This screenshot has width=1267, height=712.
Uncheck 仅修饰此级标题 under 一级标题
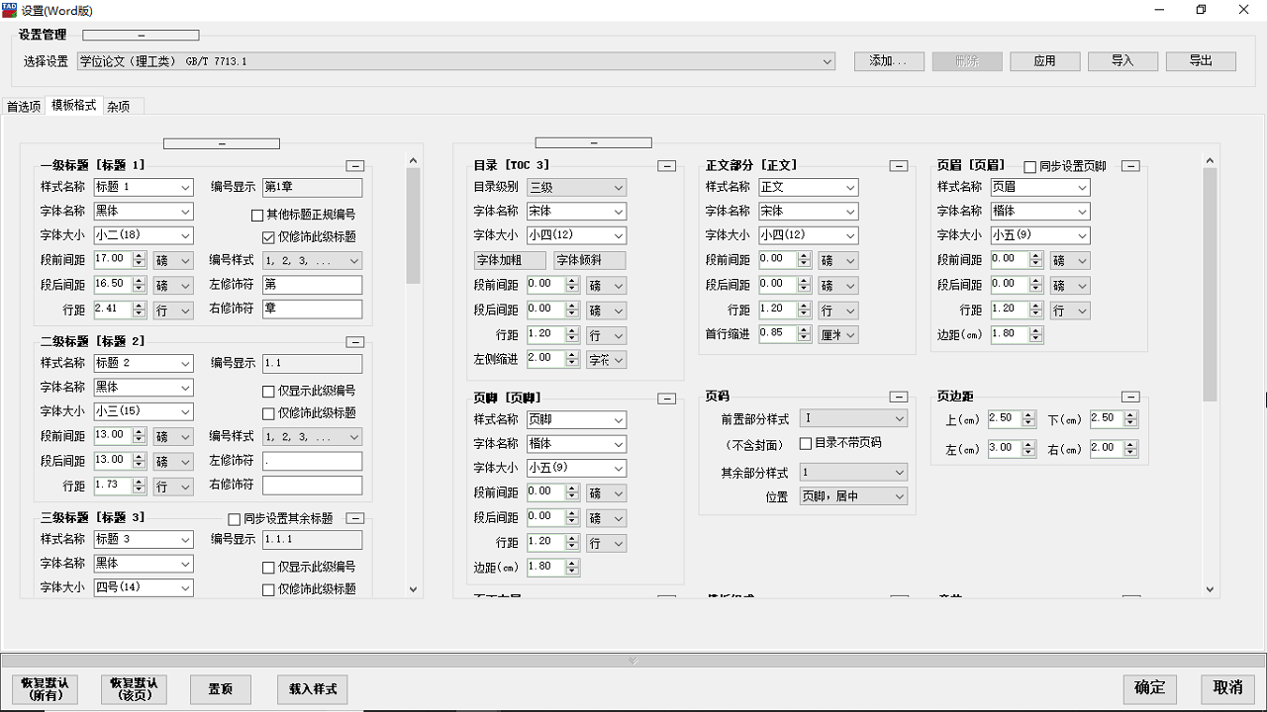[x=267, y=236]
